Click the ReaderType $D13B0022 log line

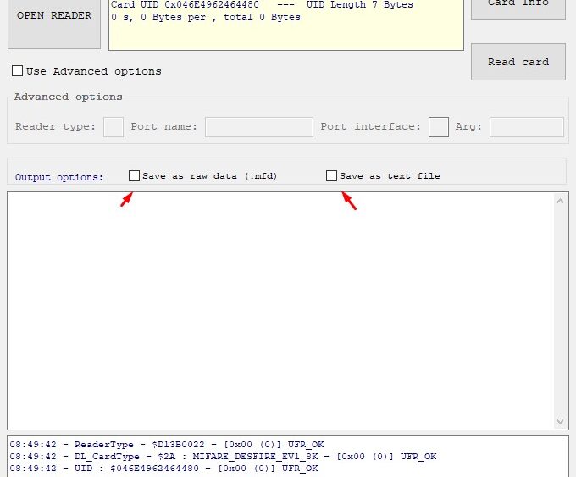click(x=167, y=445)
